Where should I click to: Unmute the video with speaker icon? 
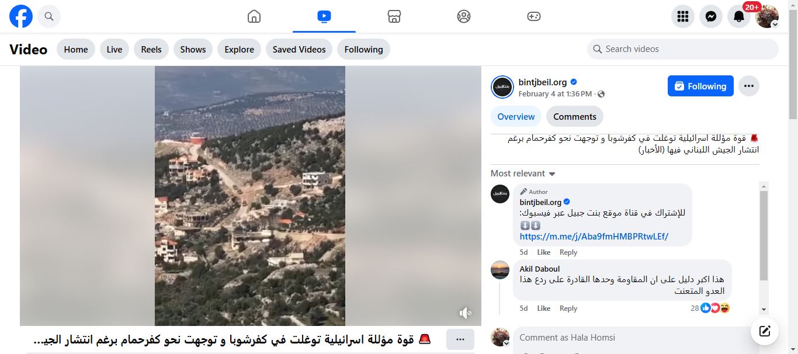click(x=465, y=313)
